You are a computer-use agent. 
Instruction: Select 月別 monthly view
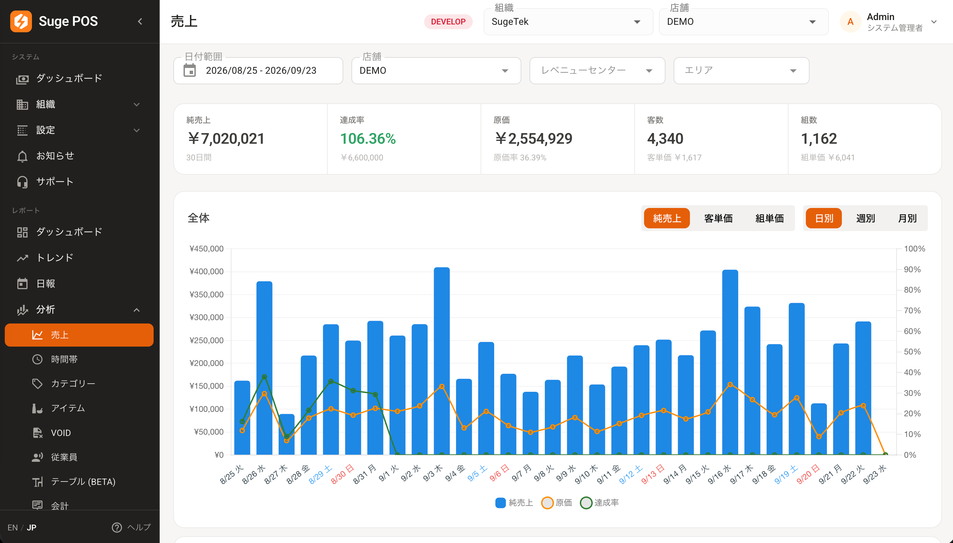(x=907, y=218)
